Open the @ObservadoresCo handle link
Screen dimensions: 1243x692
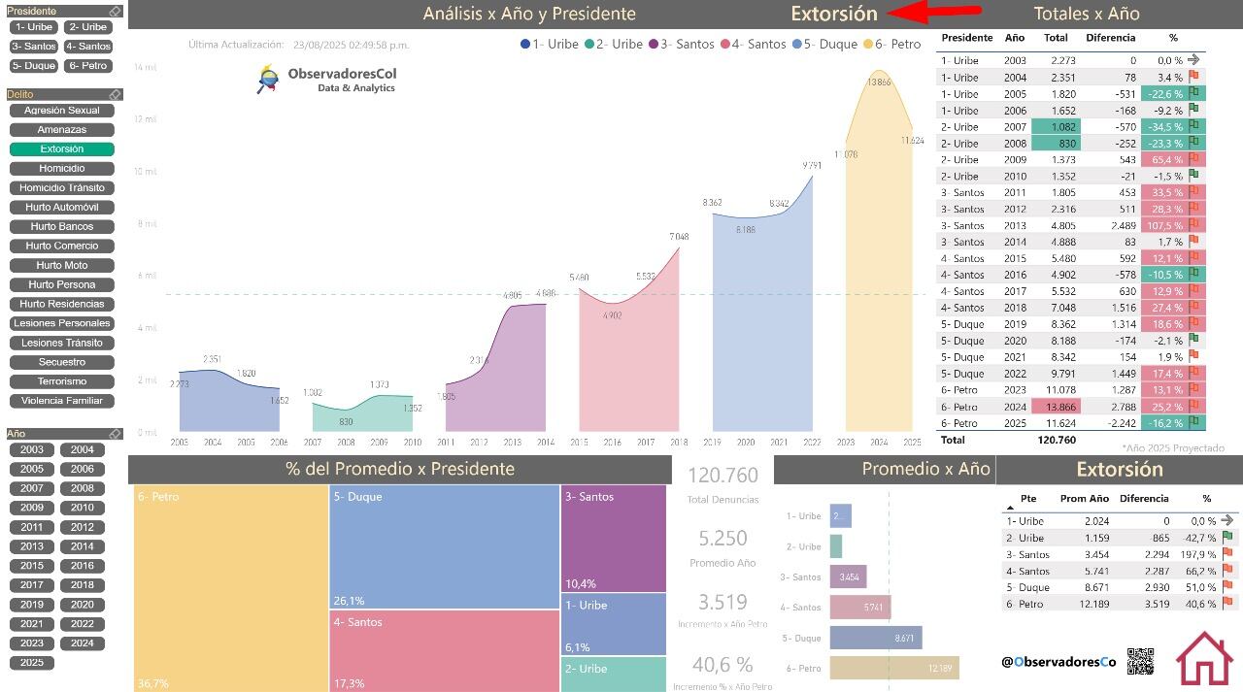1058,662
